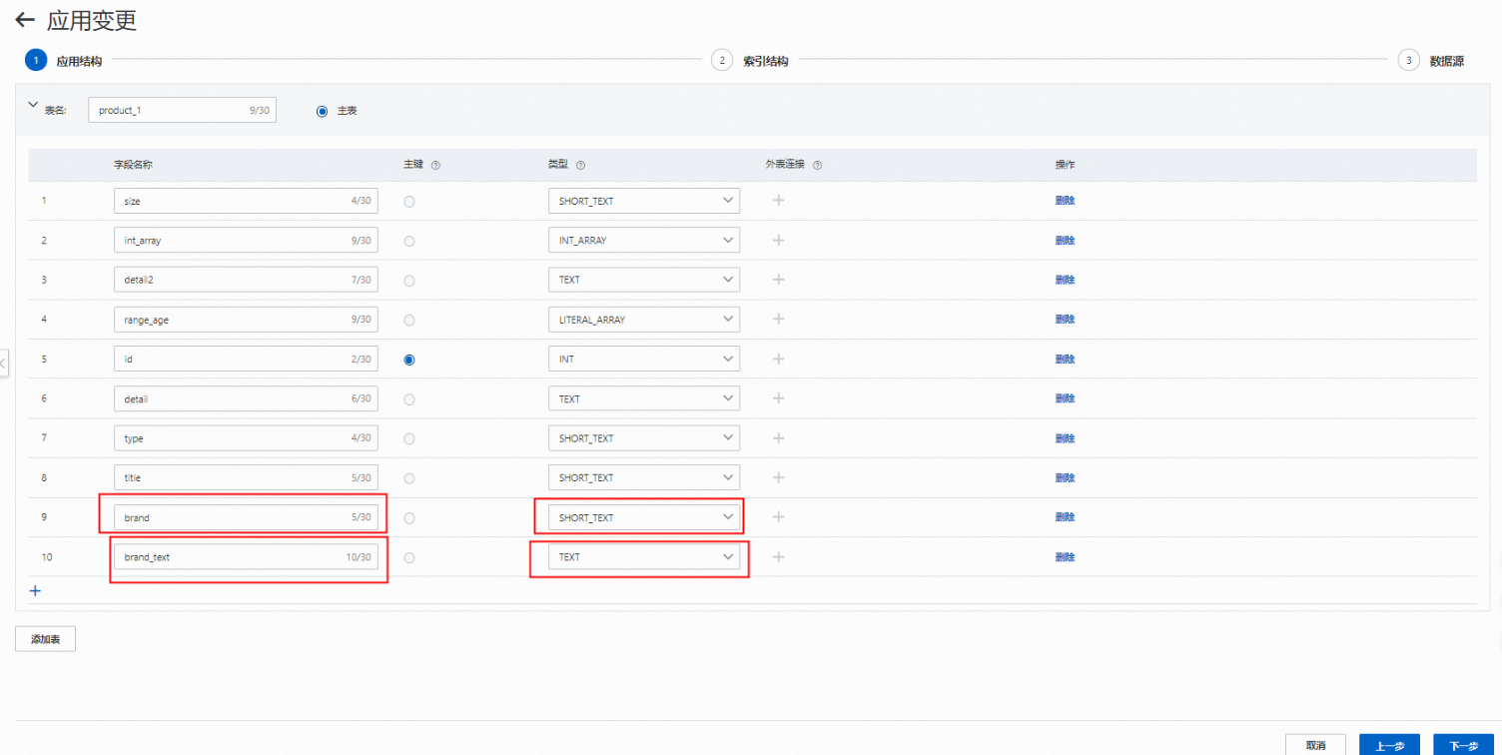
Task: Click the plus icon in the brand row
Action: point(779,517)
